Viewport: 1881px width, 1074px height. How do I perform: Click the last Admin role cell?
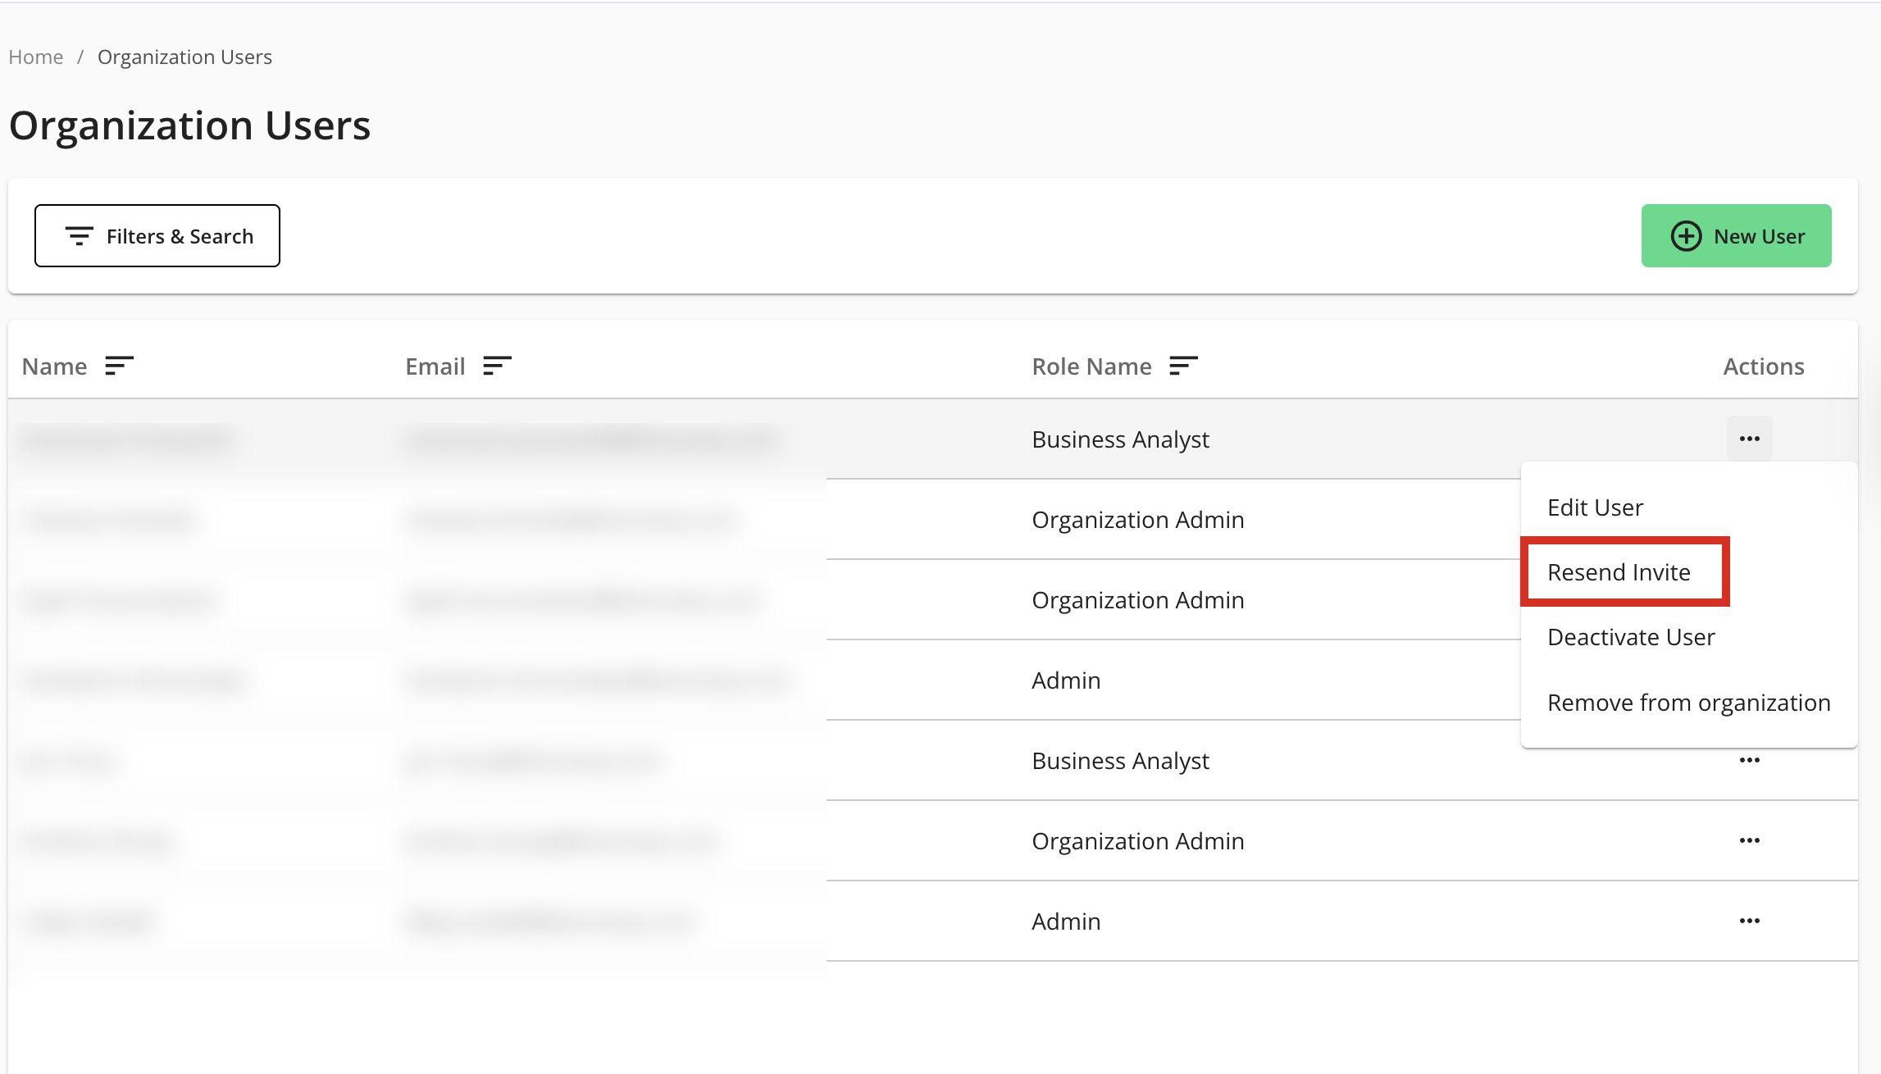[1066, 922]
